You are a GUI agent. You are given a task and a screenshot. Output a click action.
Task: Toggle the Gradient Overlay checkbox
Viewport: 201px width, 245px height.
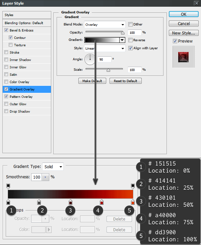coord(6,89)
